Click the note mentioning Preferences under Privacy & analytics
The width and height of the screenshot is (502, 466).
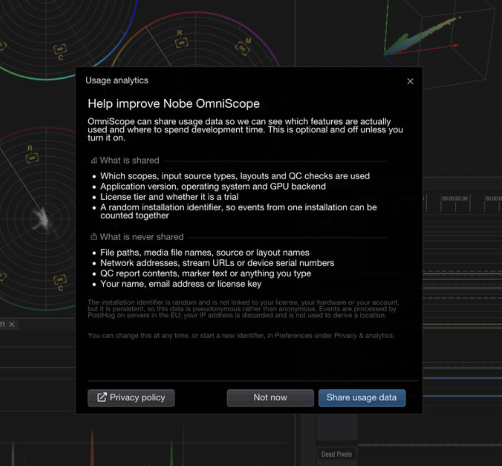pos(241,336)
